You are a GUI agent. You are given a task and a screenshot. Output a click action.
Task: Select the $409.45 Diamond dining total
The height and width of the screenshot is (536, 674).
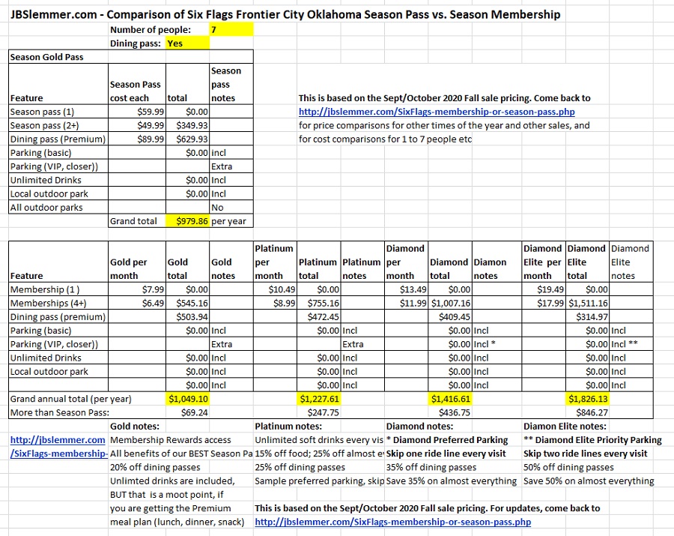point(451,317)
